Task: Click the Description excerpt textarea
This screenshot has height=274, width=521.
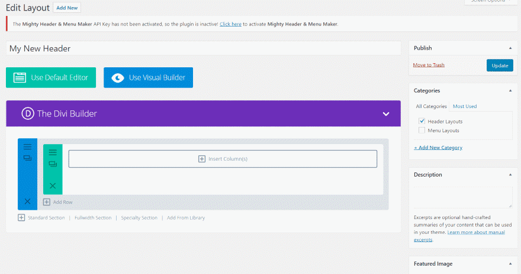Action: pos(463,197)
